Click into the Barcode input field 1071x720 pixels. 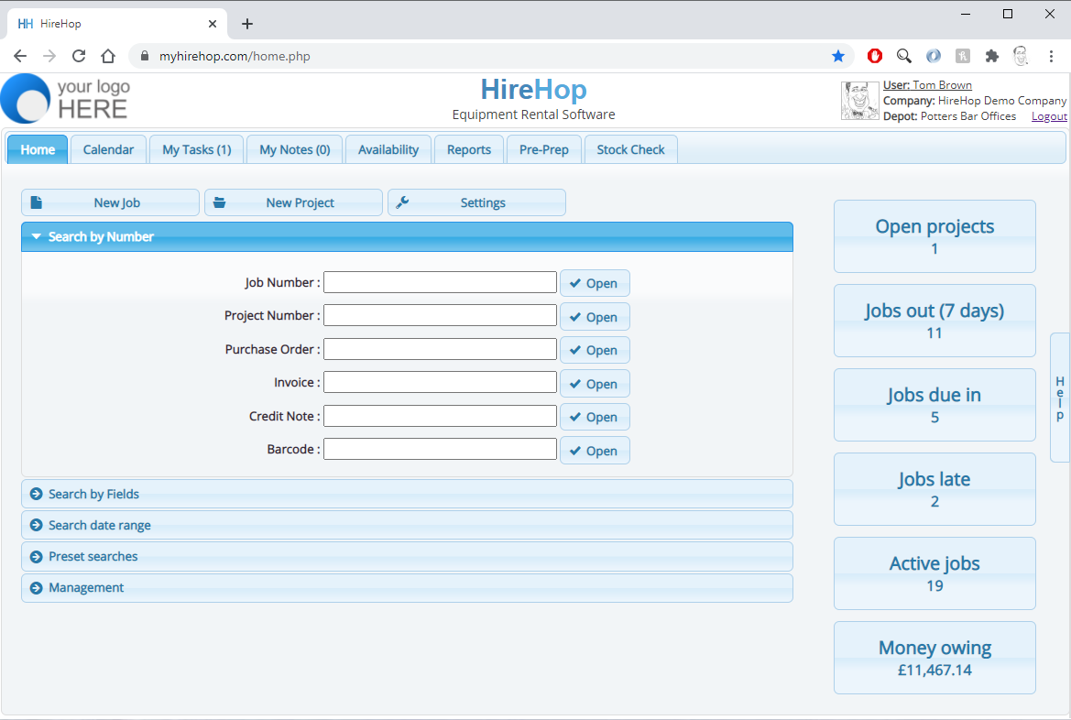tap(440, 450)
